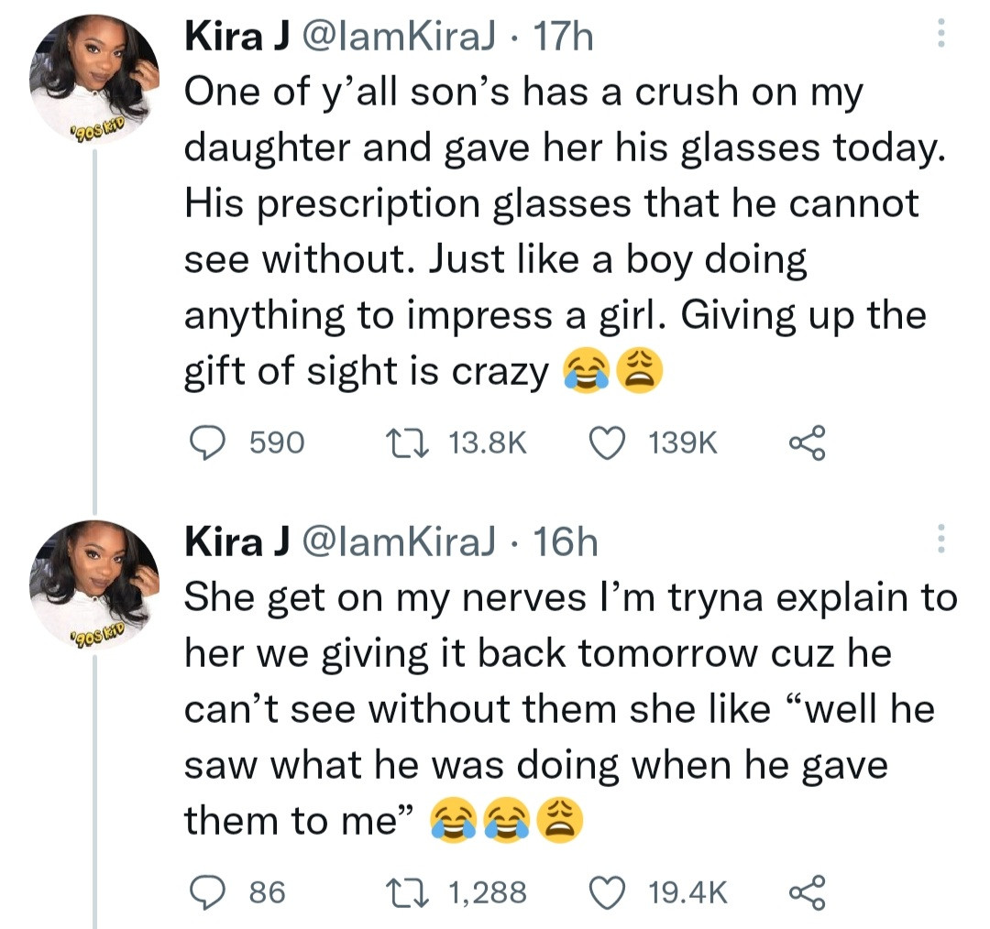990x929 pixels.
Task: Share the second tweet
Action: click(808, 891)
